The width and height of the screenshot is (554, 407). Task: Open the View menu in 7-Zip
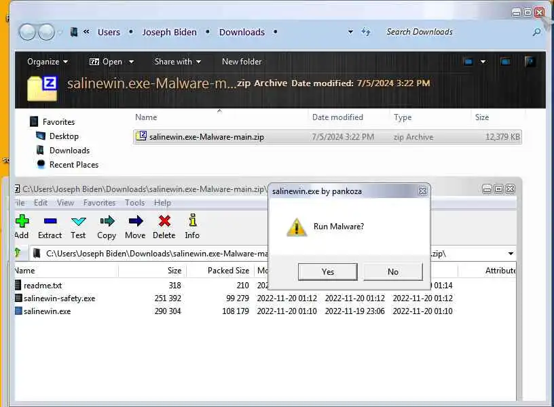(x=65, y=203)
